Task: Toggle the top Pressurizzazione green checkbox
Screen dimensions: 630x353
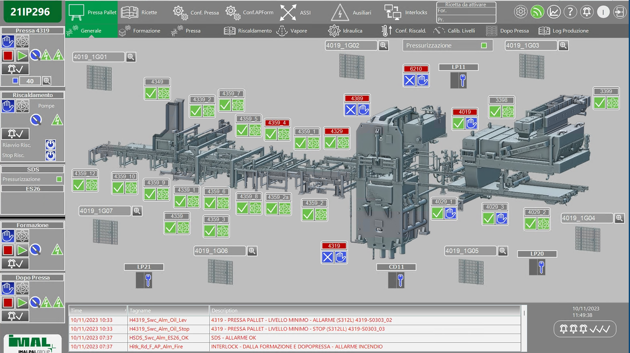Action: [484, 45]
